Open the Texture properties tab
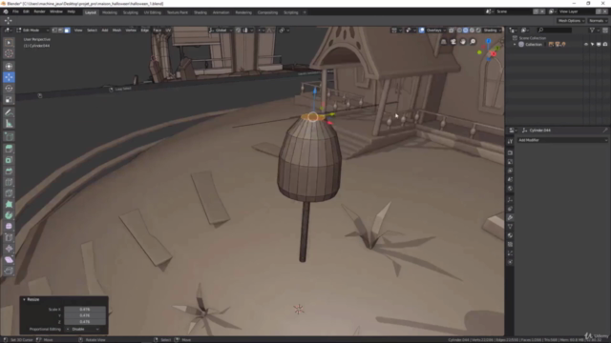Image resolution: width=611 pixels, height=343 pixels. click(510, 245)
